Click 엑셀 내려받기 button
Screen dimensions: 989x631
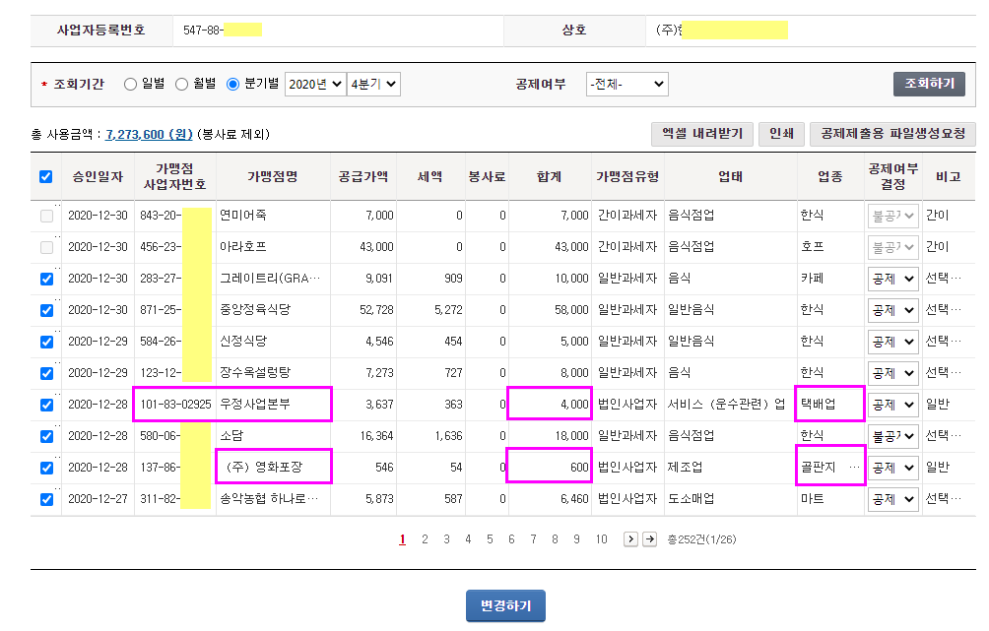[702, 134]
